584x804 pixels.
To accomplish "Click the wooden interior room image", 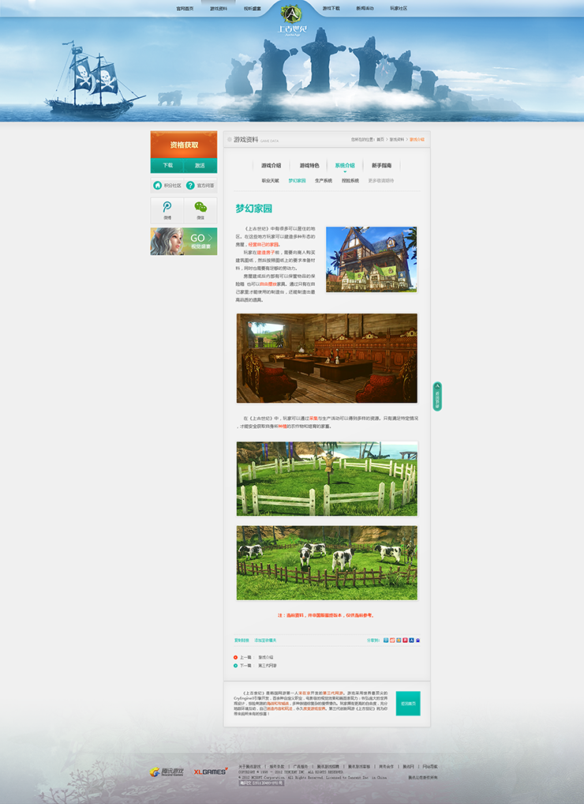I will tap(327, 359).
